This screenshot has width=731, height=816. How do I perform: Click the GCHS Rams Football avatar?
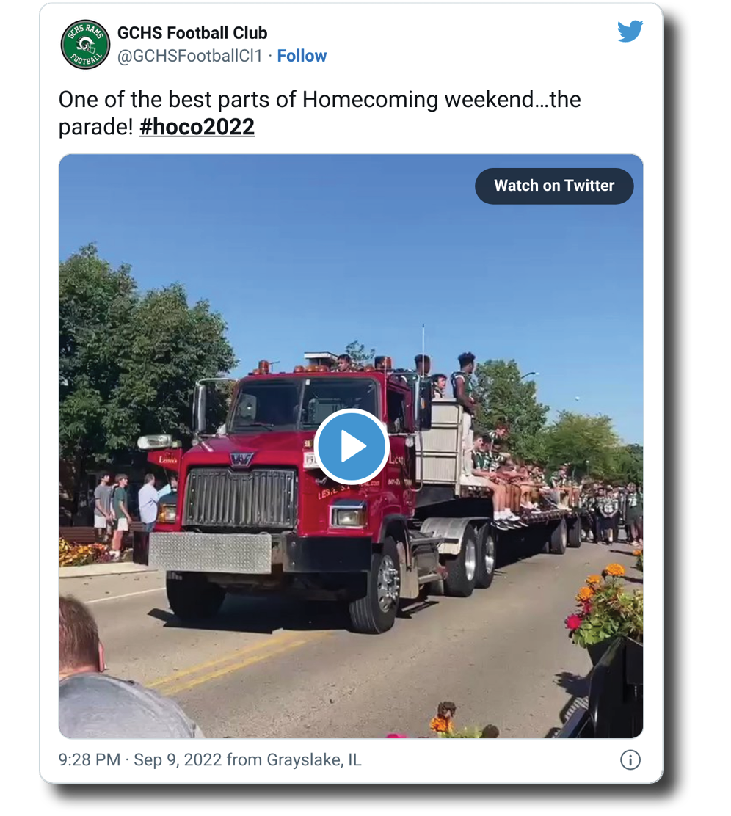(85, 45)
